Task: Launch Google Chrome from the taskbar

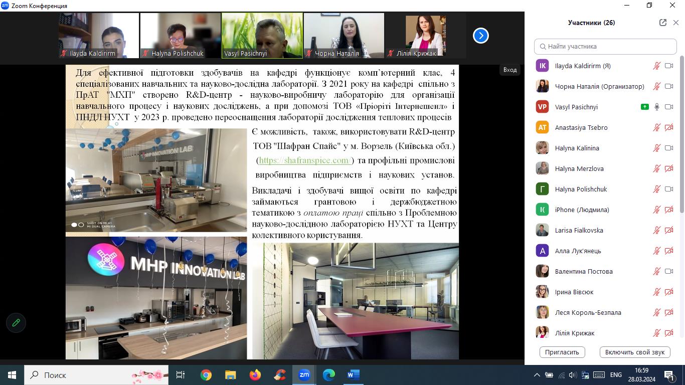Action: tap(206, 374)
